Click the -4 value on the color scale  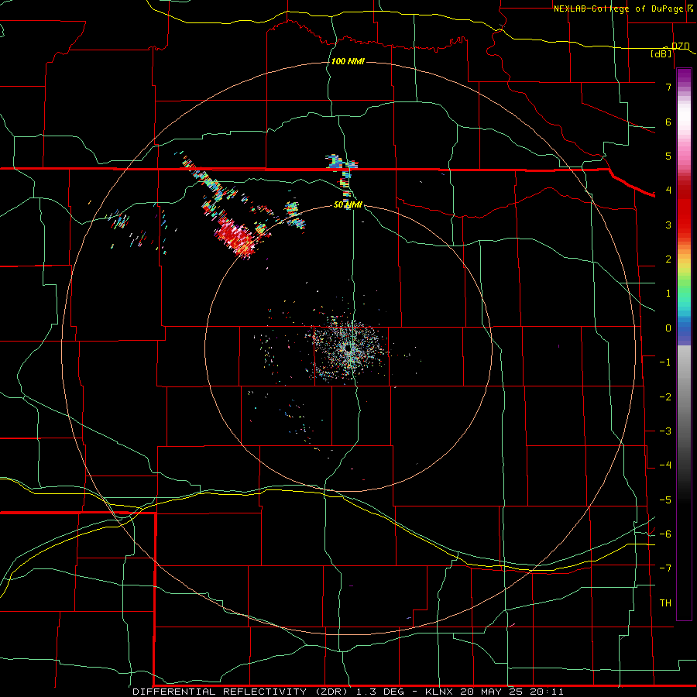[x=665, y=465]
